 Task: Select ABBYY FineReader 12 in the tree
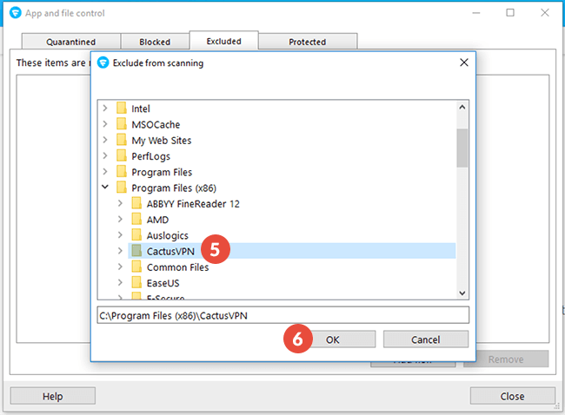pyautogui.click(x=193, y=203)
